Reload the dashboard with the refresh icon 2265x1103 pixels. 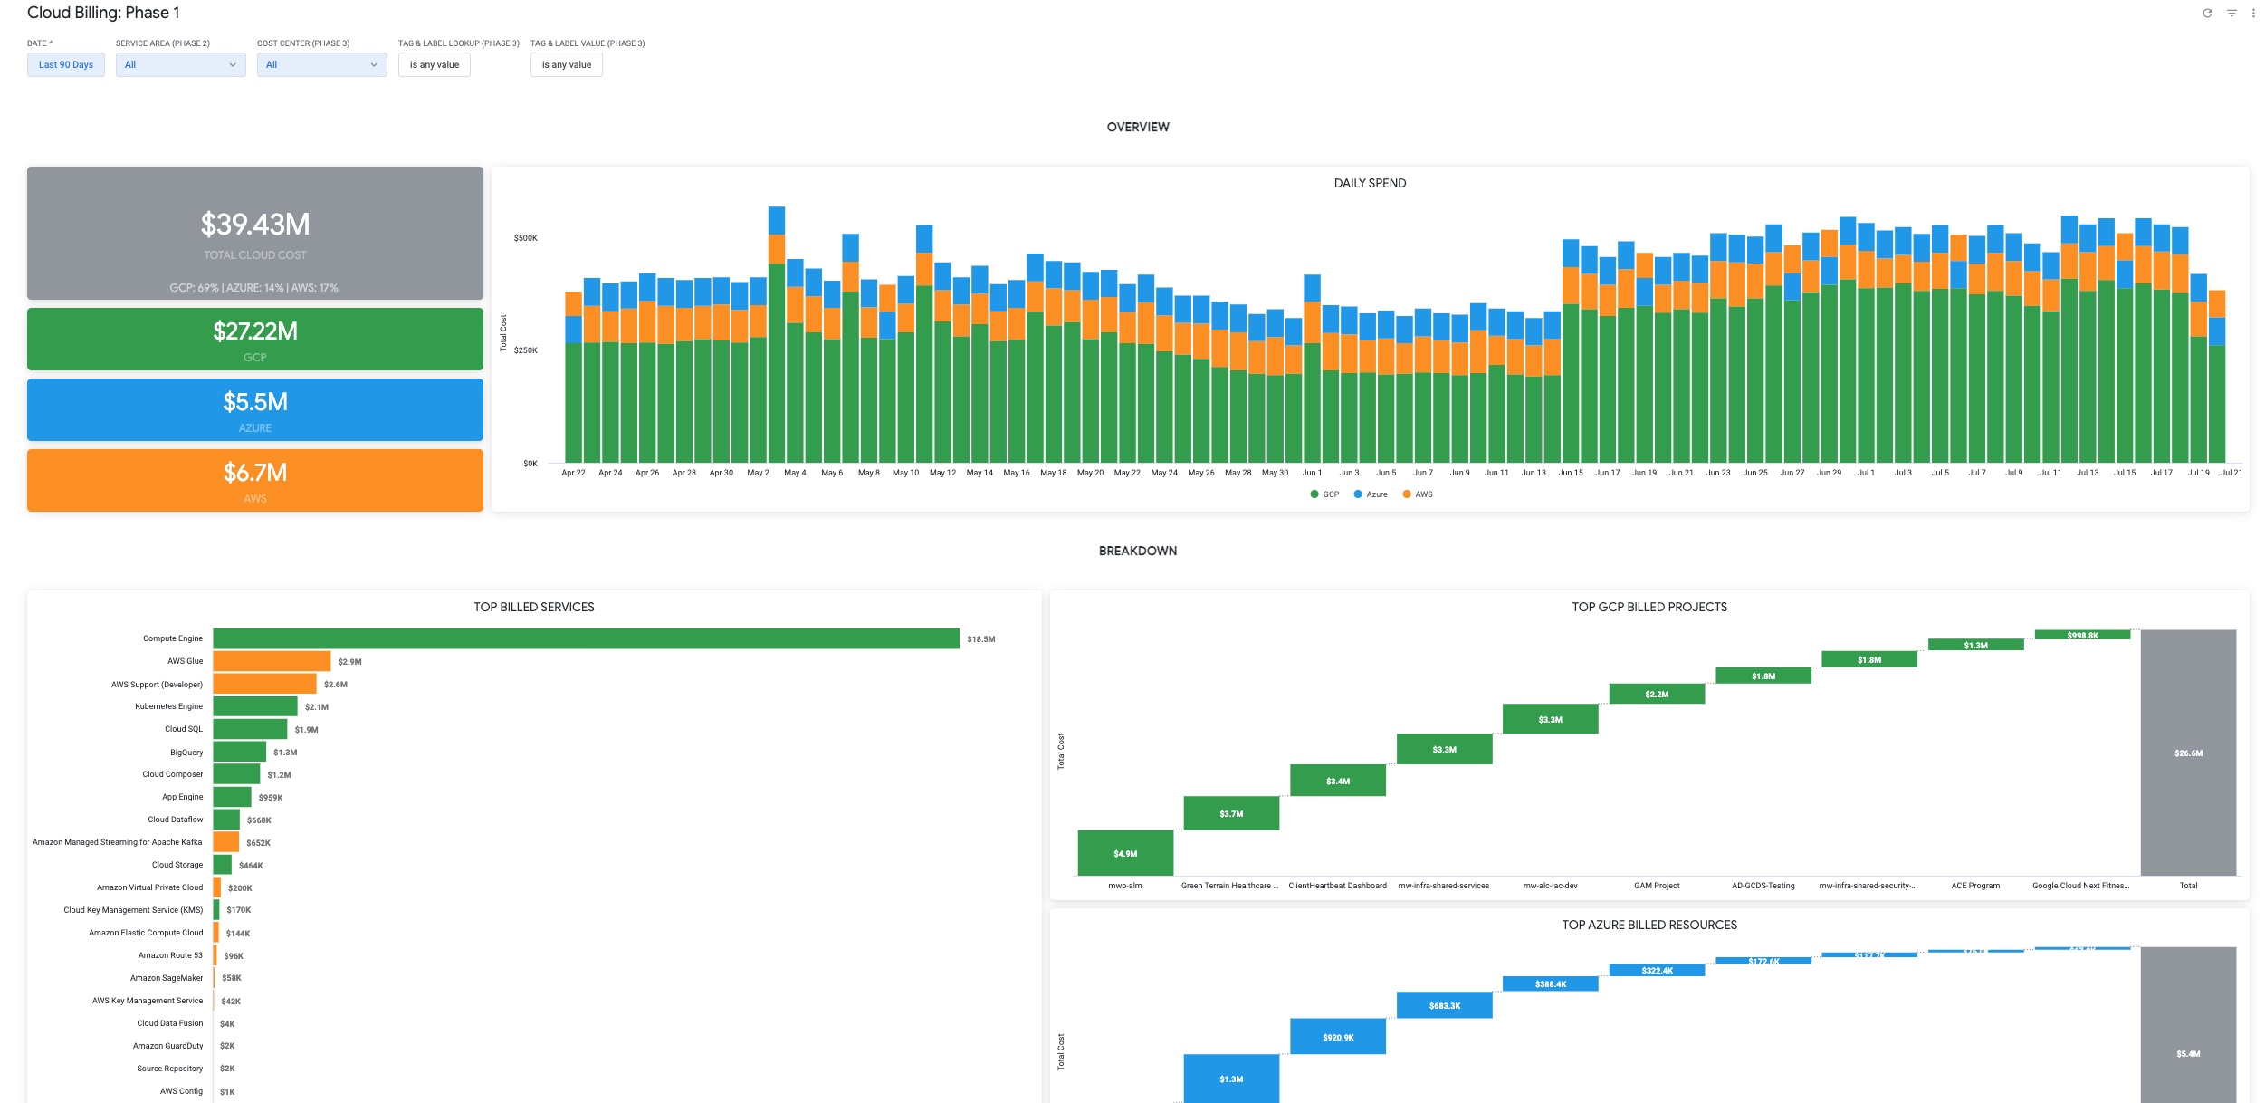2207,13
